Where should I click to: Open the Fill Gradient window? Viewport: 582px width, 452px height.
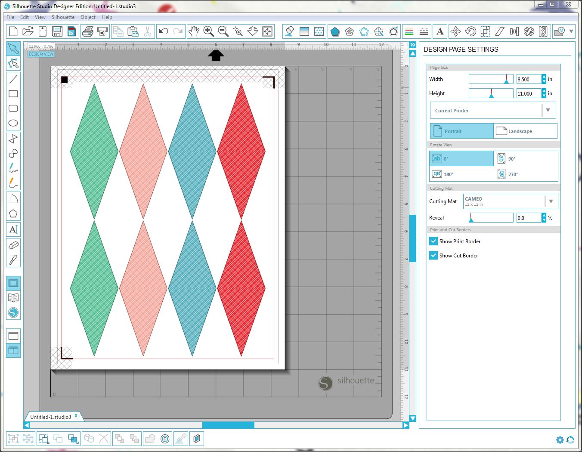304,31
